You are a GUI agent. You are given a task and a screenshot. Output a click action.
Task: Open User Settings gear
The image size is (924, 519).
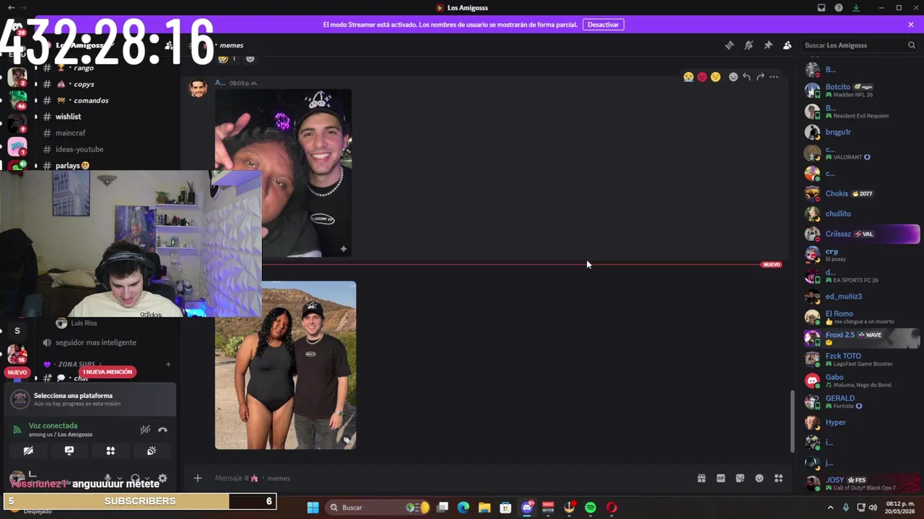pos(162,478)
